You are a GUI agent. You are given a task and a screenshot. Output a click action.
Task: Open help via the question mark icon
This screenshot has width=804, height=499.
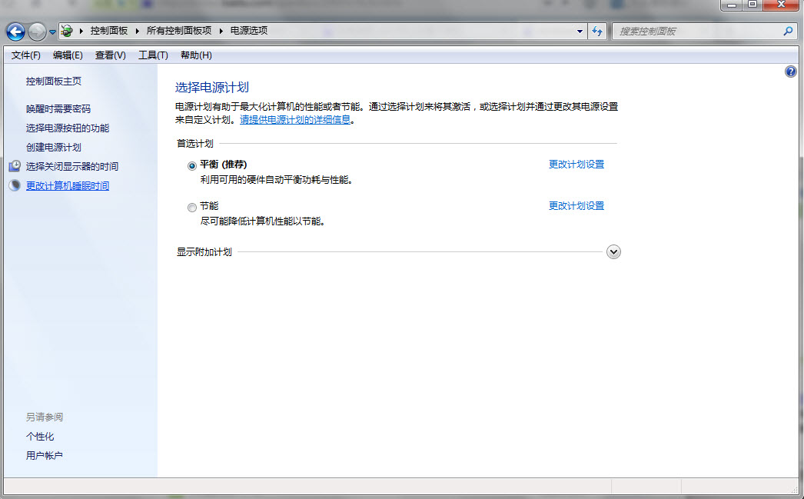tap(790, 71)
